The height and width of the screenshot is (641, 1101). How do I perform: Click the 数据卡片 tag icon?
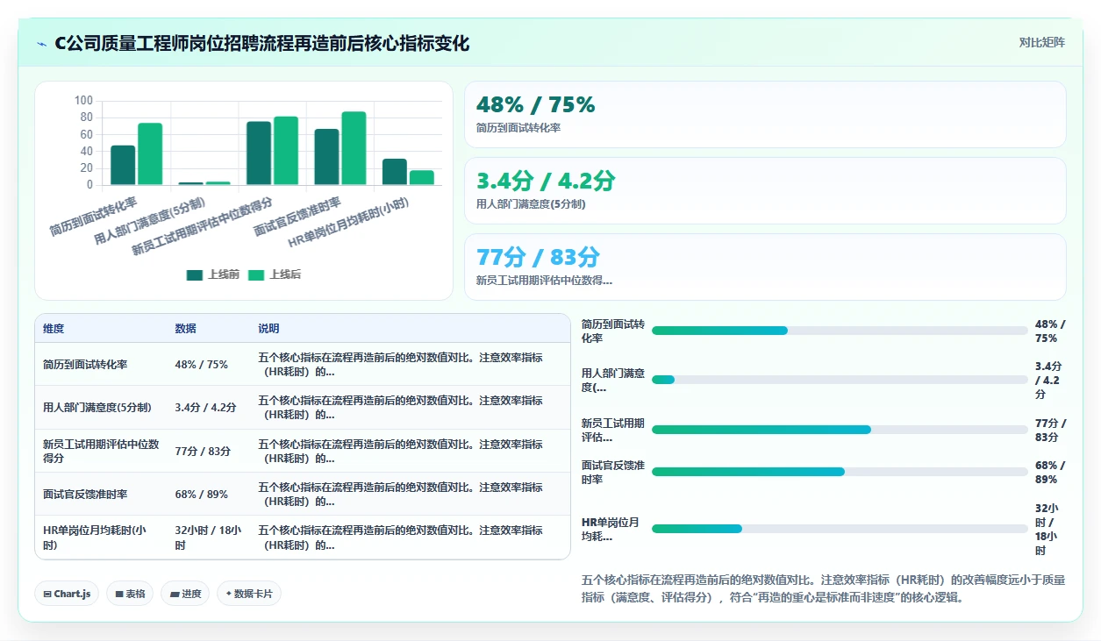click(x=229, y=594)
